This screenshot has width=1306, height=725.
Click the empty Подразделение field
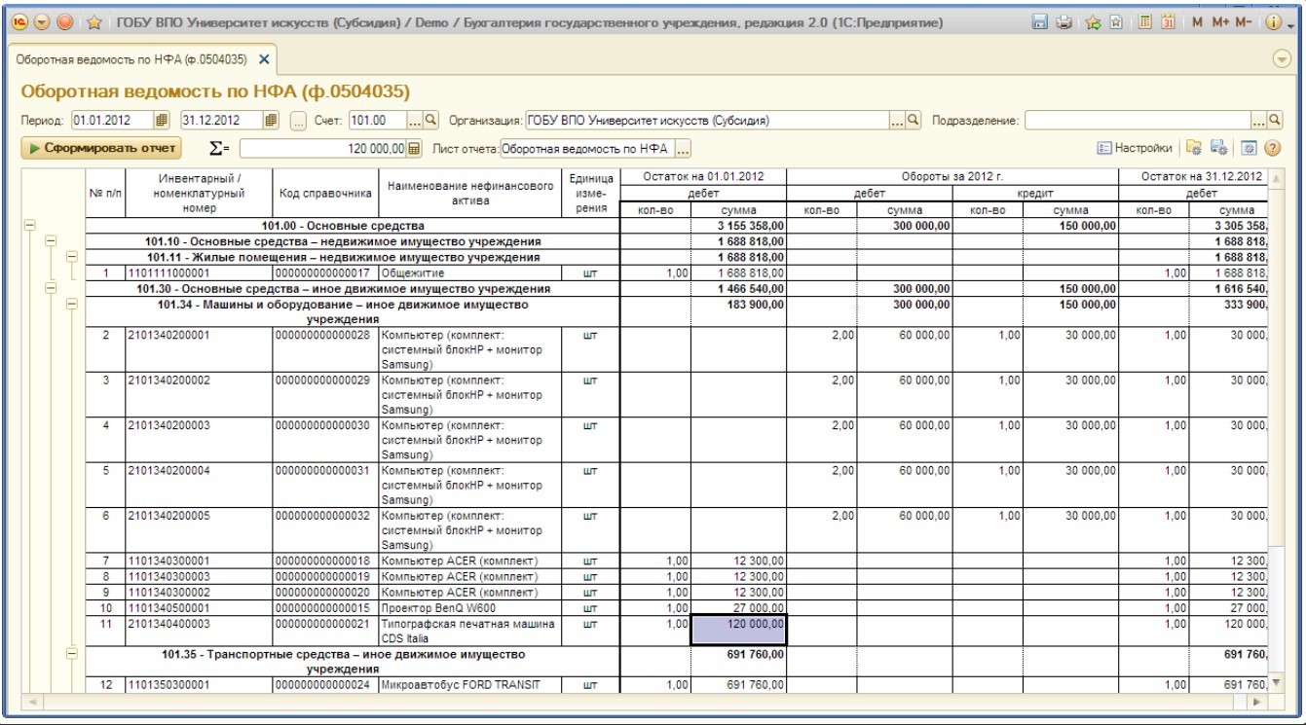[1138, 121]
